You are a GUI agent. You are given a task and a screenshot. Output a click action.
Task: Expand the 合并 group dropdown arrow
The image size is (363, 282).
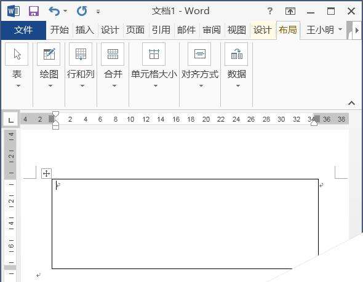tap(114, 86)
